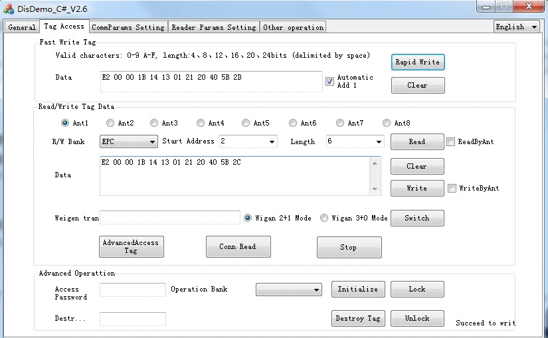The width and height of the screenshot is (548, 338).
Task: Click the Access Password field
Action: point(133,290)
